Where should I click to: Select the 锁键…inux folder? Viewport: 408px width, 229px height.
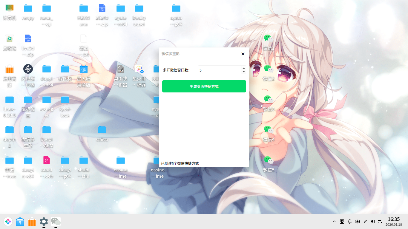click(x=10, y=167)
